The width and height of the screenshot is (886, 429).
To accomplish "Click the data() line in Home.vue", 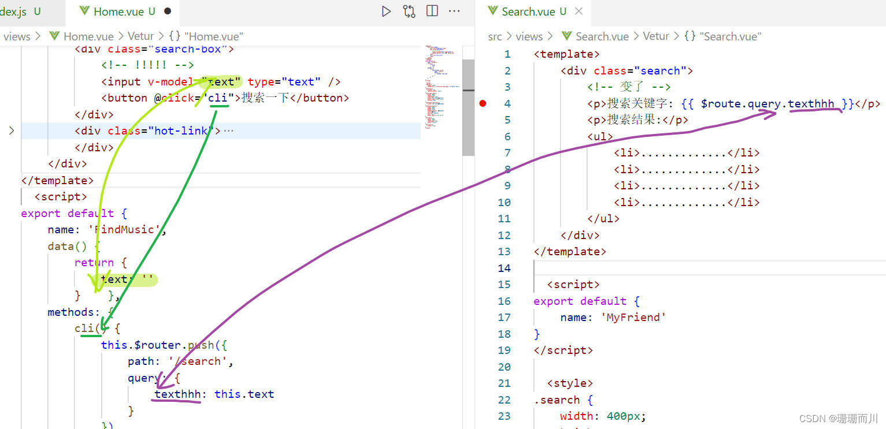I will click(74, 247).
